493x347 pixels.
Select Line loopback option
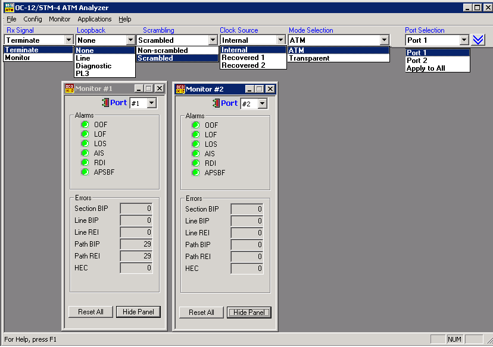[105, 58]
